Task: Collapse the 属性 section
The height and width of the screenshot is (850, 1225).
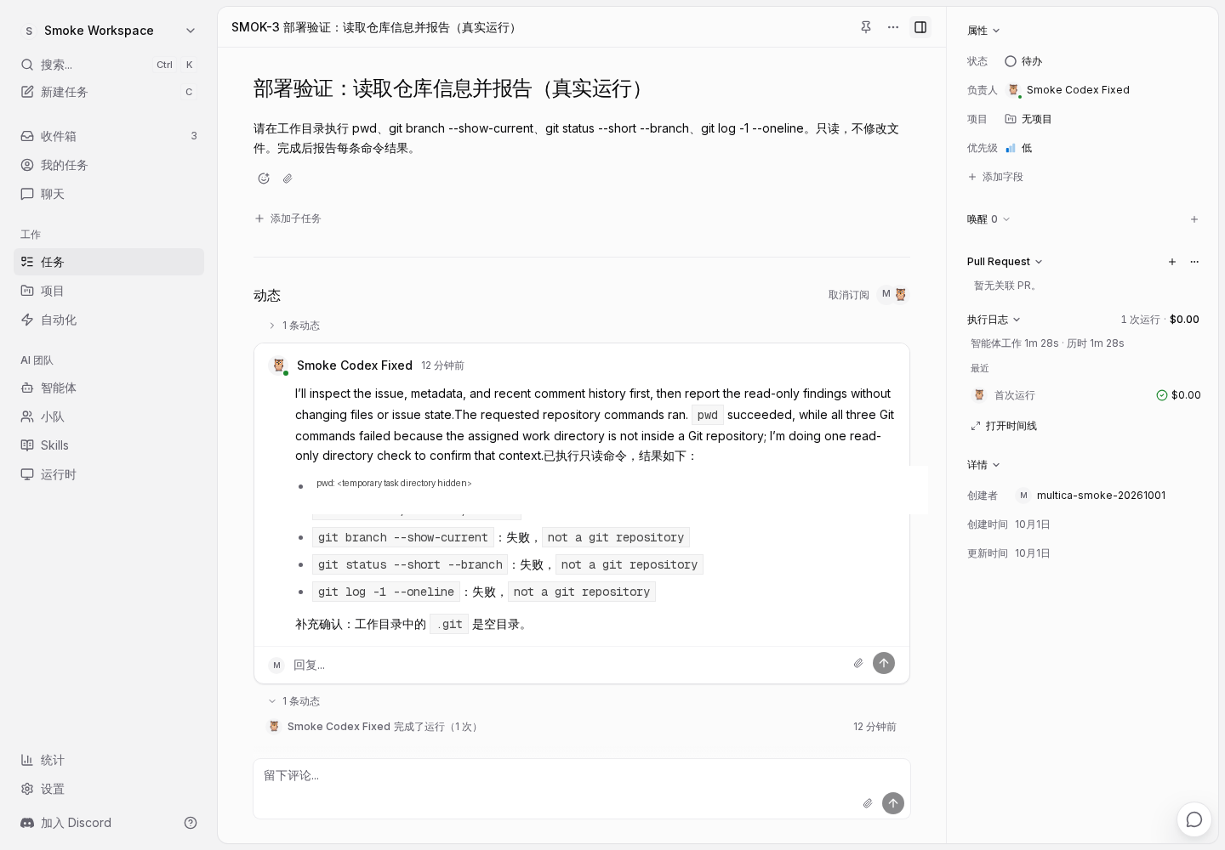Action: [x=983, y=31]
